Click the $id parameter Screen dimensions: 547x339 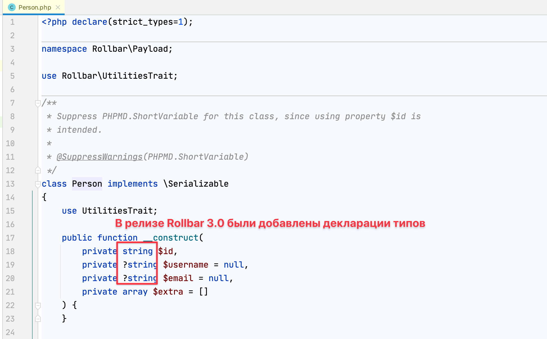(x=166, y=251)
